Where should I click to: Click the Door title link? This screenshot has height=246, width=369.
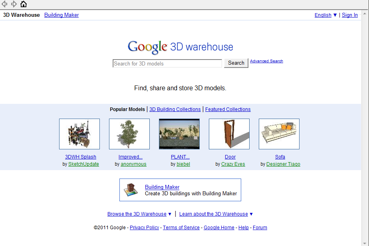(230, 157)
